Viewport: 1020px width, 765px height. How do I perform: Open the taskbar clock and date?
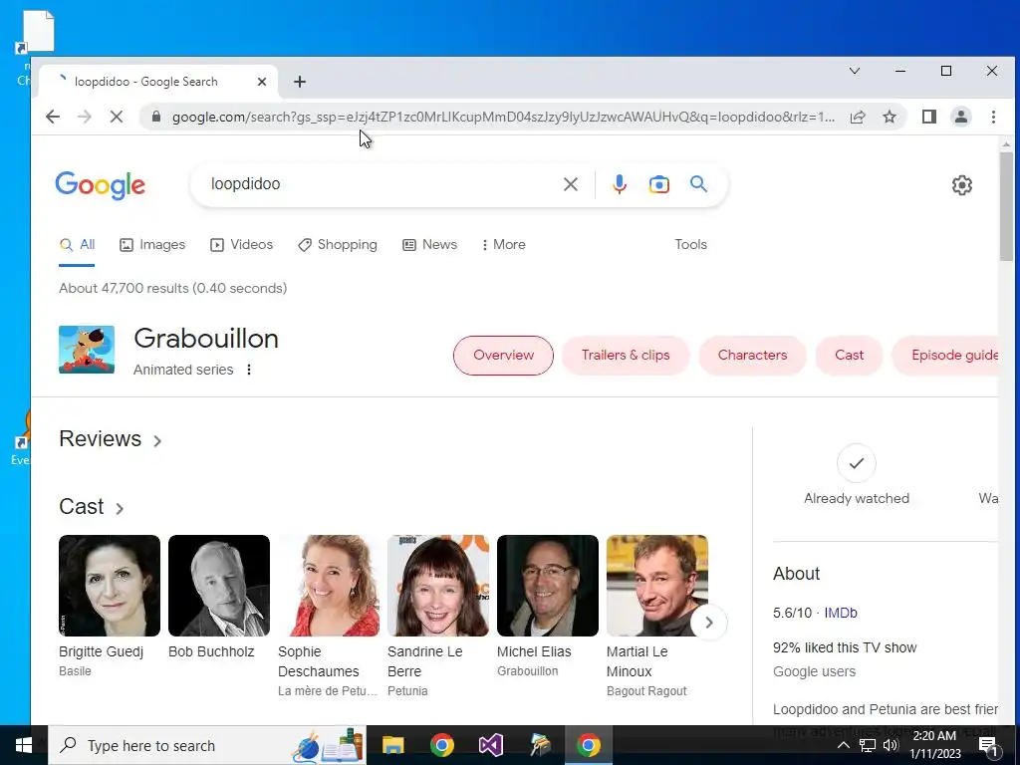point(934,745)
